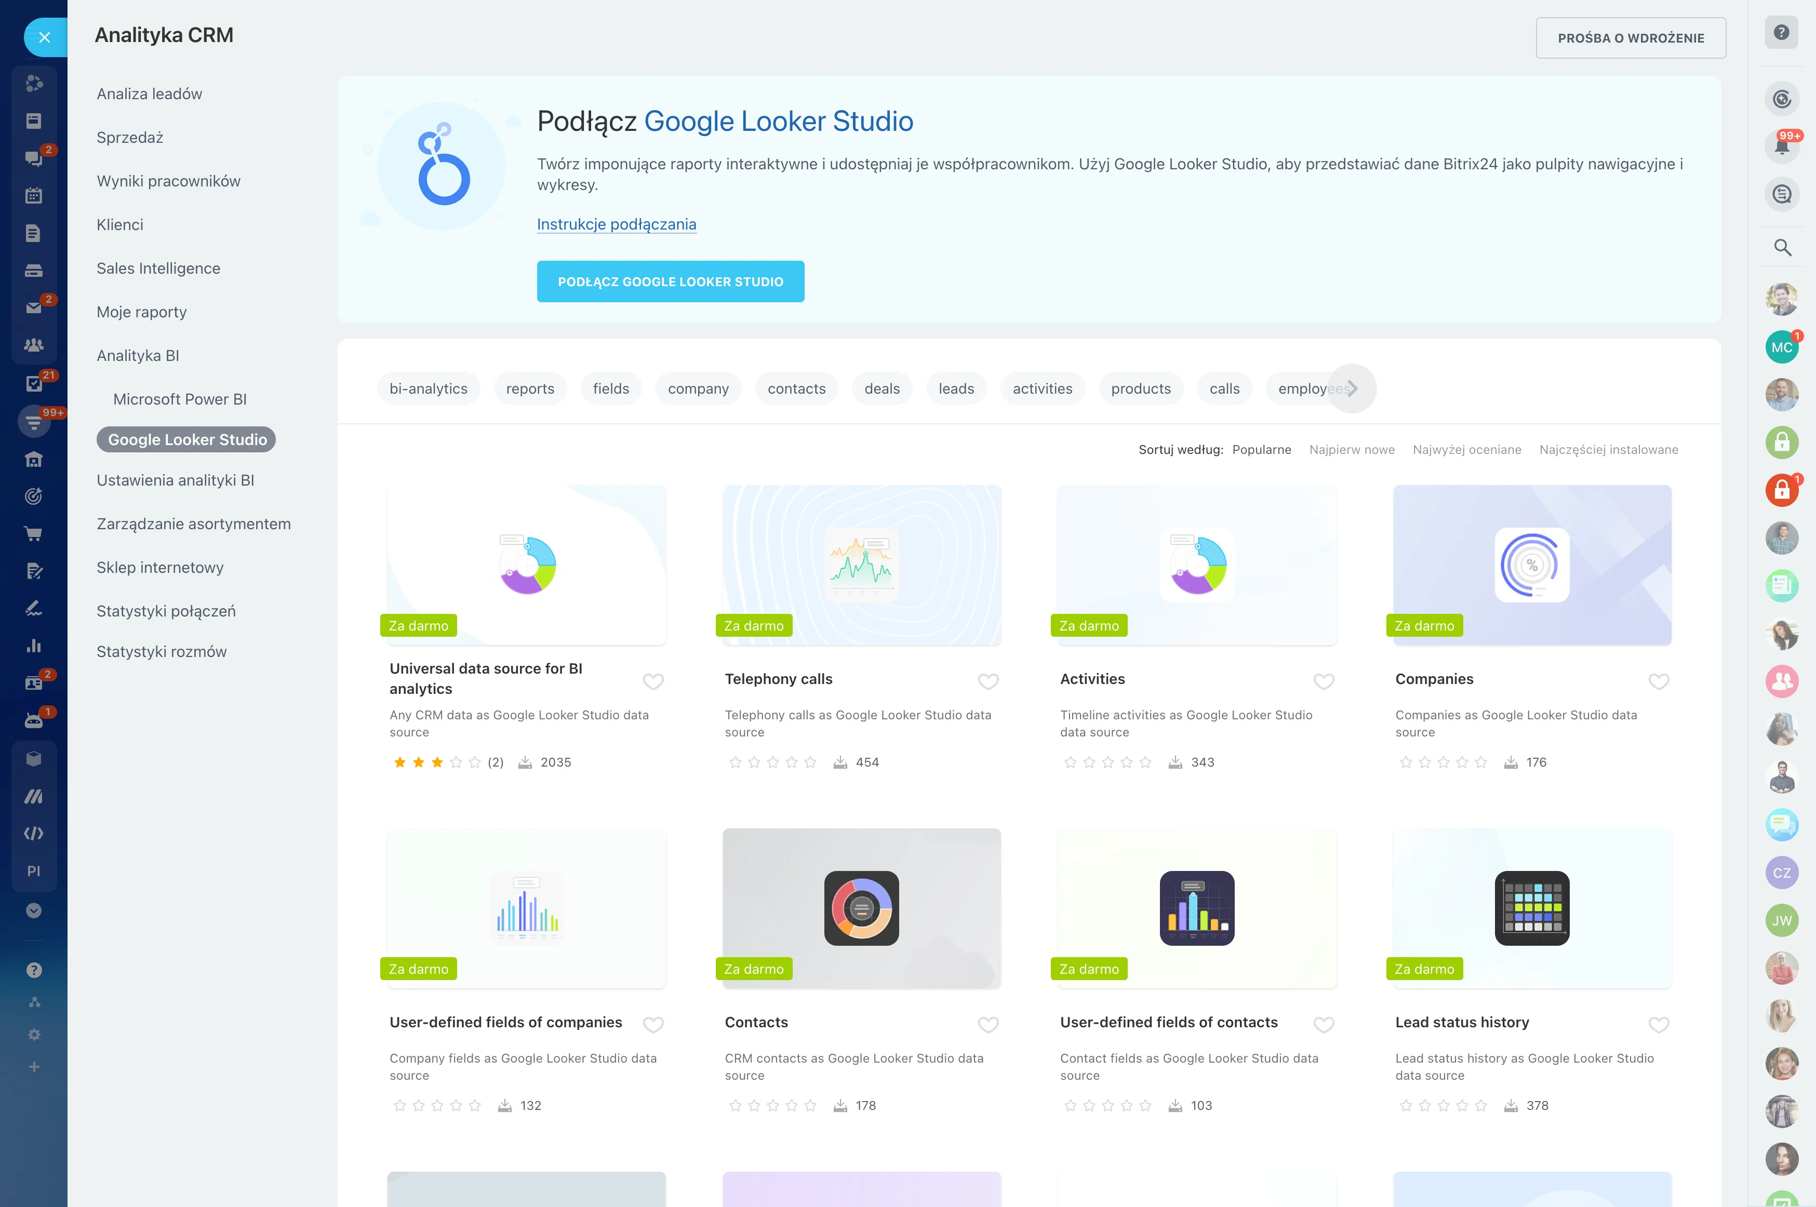Screen dimensions: 1816x1207
Task: Open the Instrukcje podłączania link
Action: pos(616,224)
